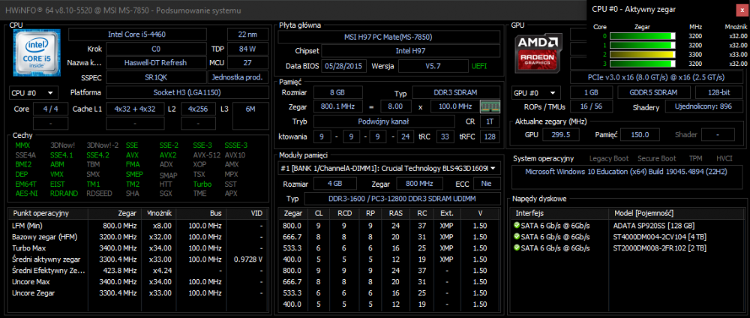Click the green status icon for ST2000DM008 drive

click(x=517, y=248)
